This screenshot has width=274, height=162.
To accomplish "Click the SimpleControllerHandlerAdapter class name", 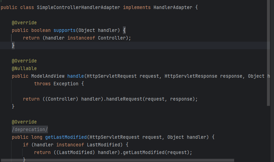I will (78, 8).
